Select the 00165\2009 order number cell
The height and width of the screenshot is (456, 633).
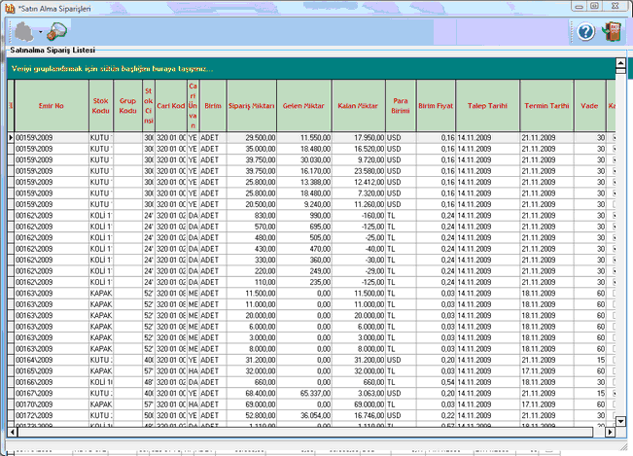pyautogui.click(x=52, y=370)
